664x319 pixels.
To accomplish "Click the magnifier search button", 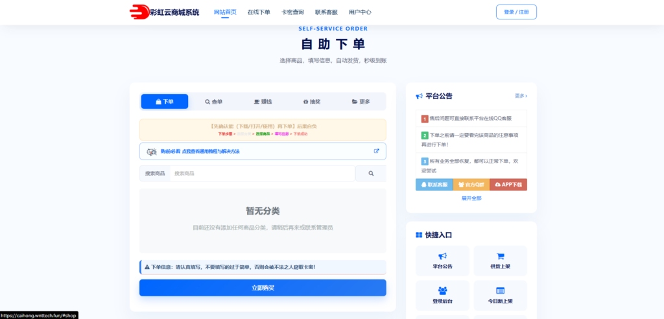I will pos(370,173).
